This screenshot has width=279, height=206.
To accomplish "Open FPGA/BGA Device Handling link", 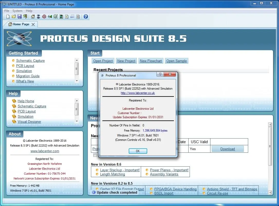I will (175, 189).
